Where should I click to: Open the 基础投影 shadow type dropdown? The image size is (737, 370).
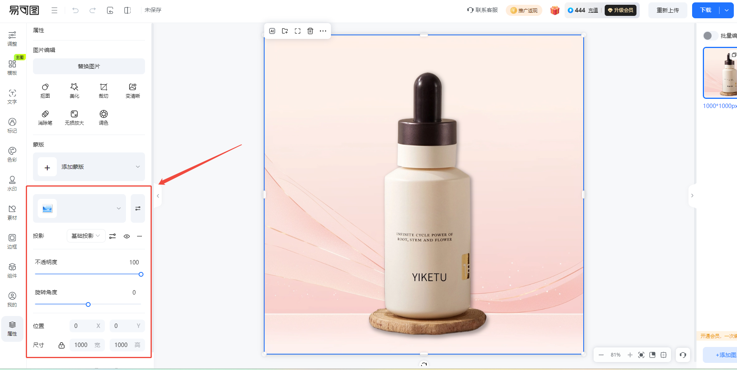tap(86, 236)
